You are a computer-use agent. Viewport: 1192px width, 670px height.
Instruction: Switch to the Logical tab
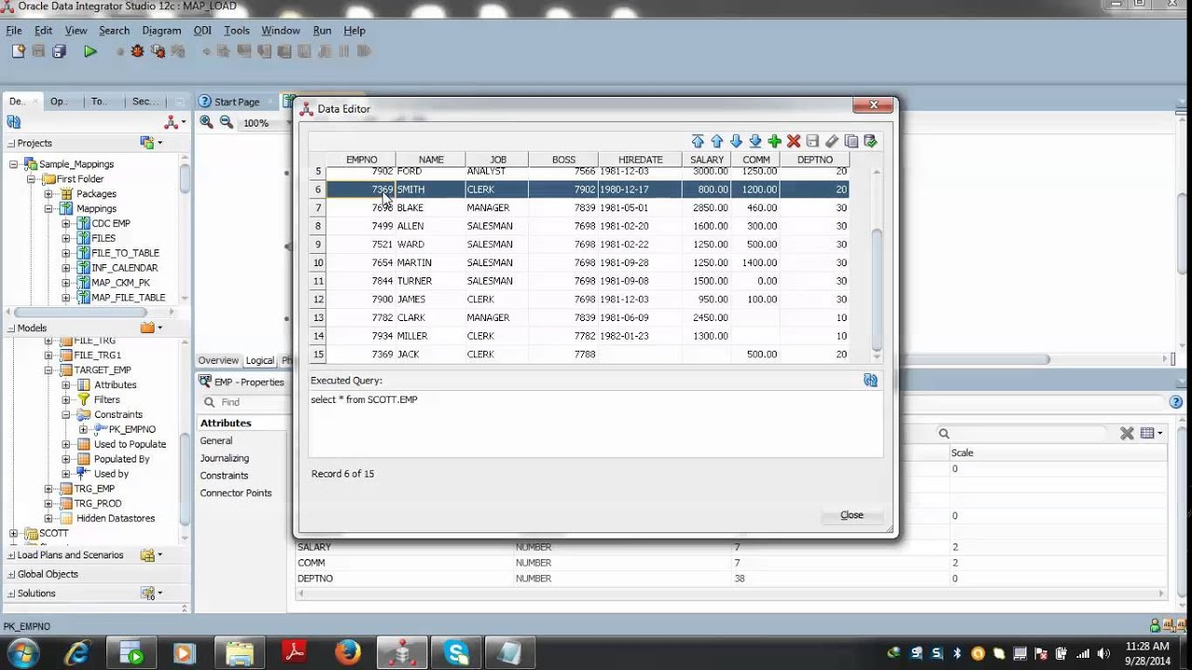(x=260, y=360)
